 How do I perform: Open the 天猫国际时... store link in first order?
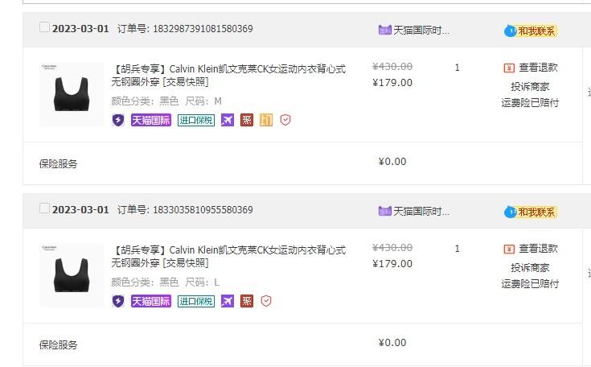tap(421, 30)
